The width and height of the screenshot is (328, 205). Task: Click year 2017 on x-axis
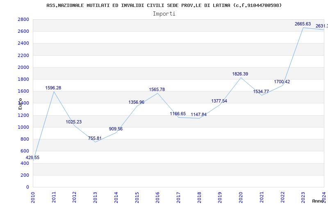click(178, 197)
